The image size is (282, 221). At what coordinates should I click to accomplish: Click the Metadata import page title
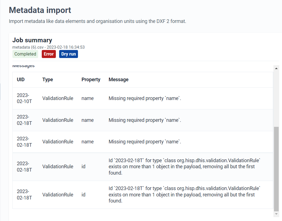pyautogui.click(x=40, y=10)
